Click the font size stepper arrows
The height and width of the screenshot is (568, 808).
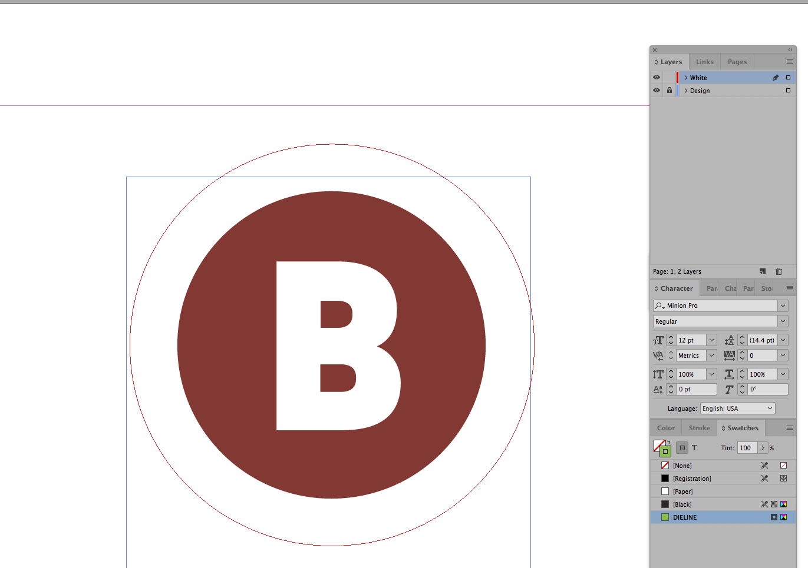671,340
